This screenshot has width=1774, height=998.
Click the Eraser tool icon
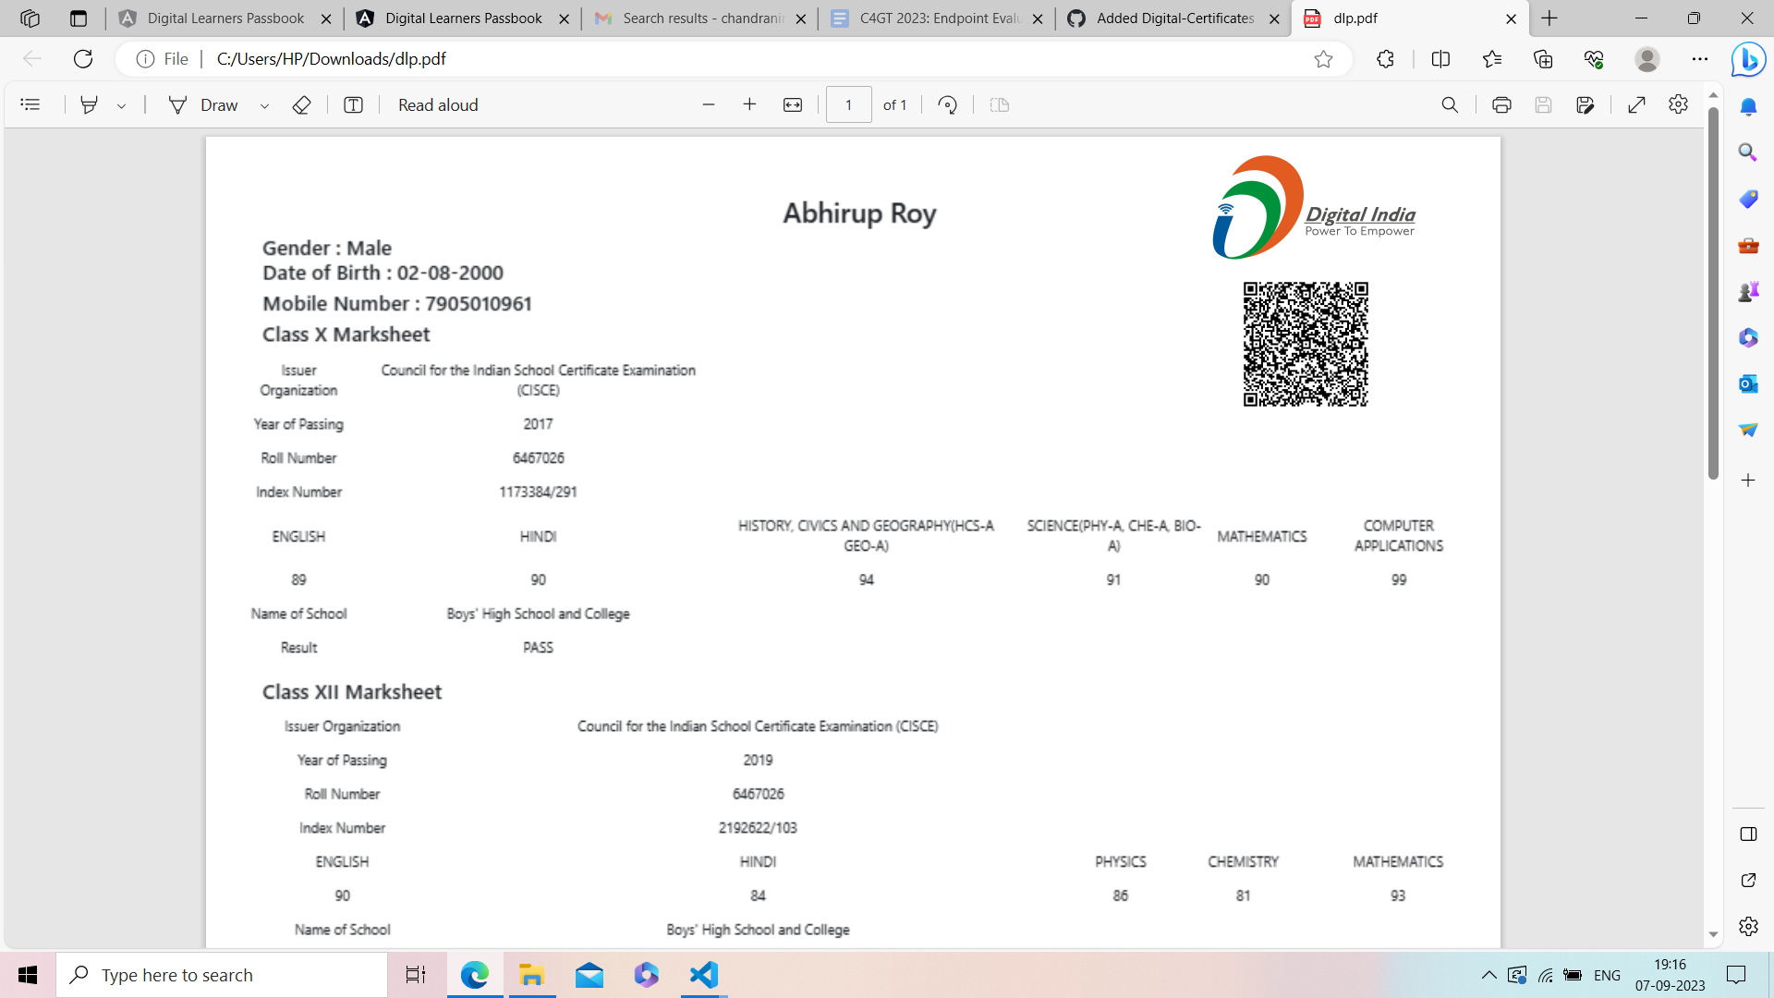click(301, 104)
